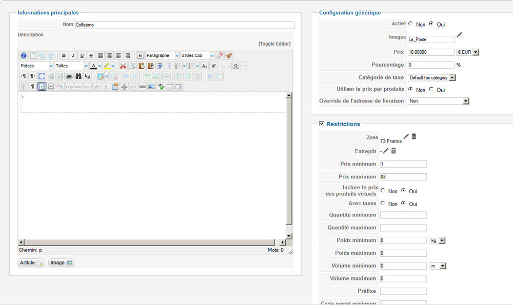Screen dimensions: 513x305
Task: Apply justify full alignment
Action: pyautogui.click(x=101, y=55)
